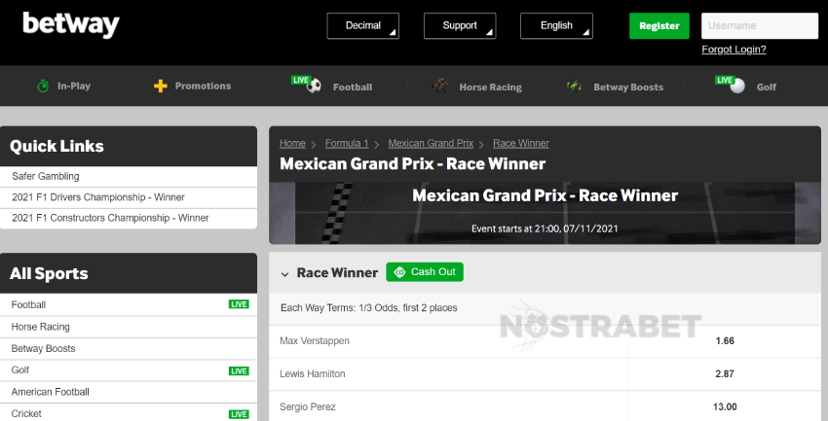
Task: Select Sergio Perez odds 13.00
Action: (725, 406)
